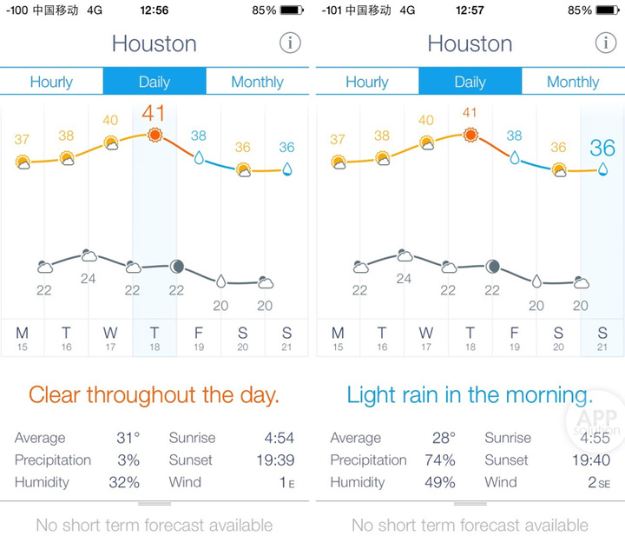This screenshot has height=549, width=625.
Task: Choose Monday 15 on the right screen's day row
Action: coord(338,338)
